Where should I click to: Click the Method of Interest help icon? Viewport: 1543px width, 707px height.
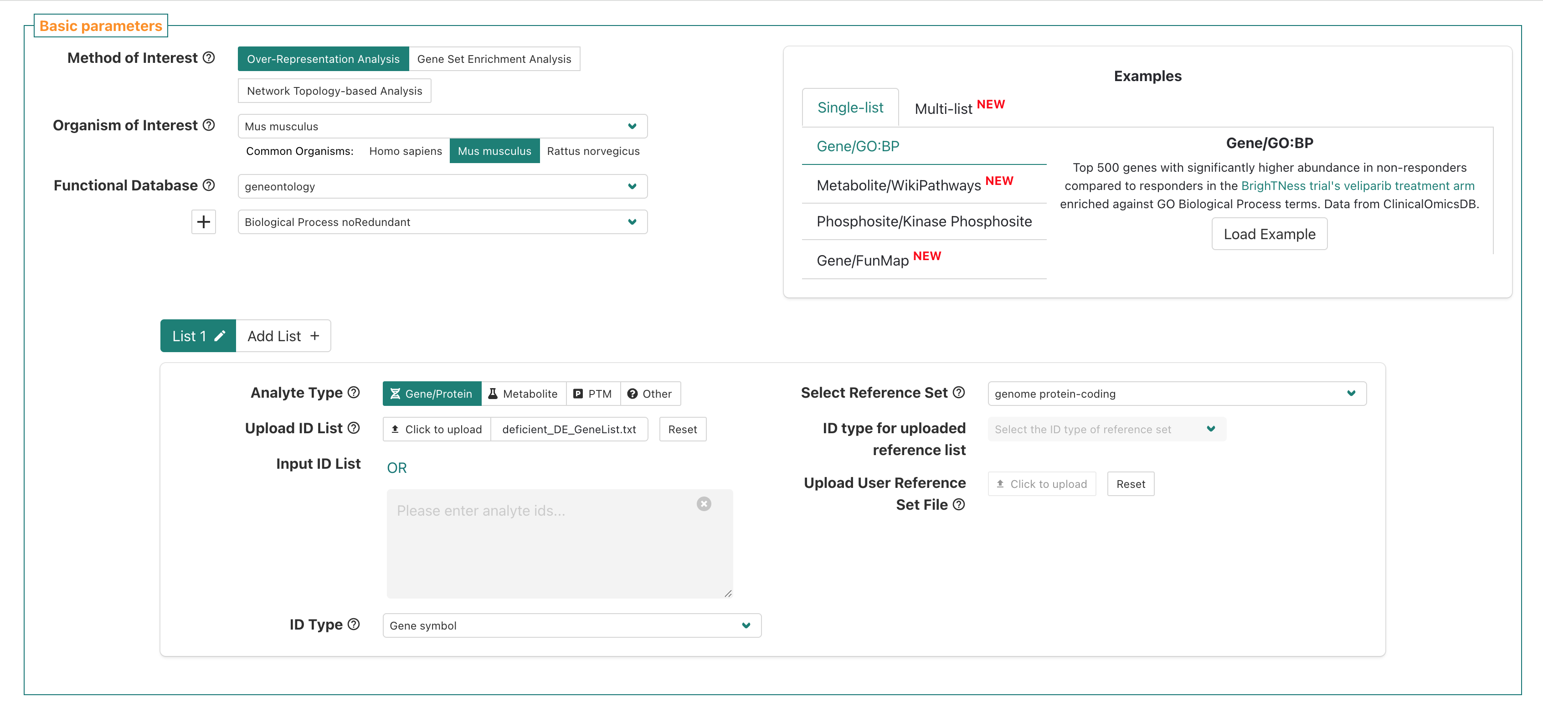[x=208, y=57]
